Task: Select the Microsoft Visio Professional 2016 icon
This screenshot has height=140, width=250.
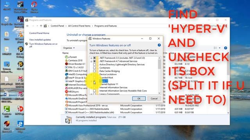Action: [66, 105]
